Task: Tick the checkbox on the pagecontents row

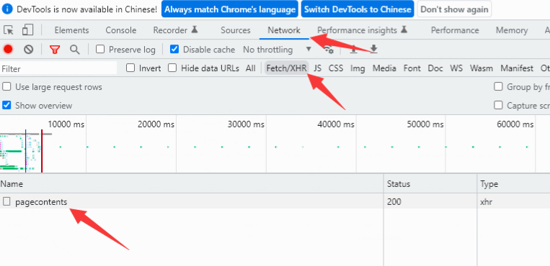Action: click(6, 201)
